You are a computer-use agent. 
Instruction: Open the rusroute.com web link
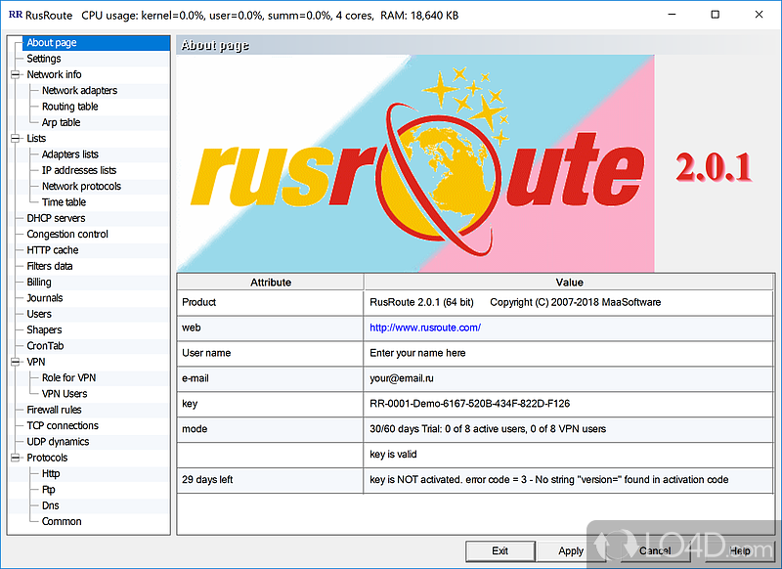[424, 328]
